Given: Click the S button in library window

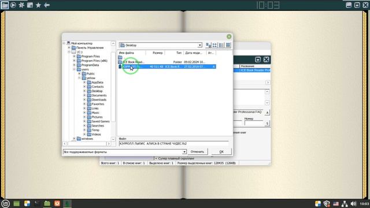Looking at the screenshot, I should (267, 123).
